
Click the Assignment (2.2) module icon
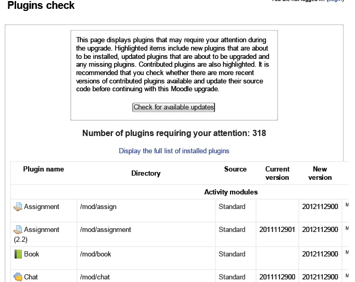pyautogui.click(x=18, y=230)
